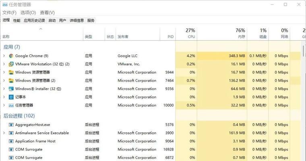Sort by the 发布者 column header
The width and height of the screenshot is (306, 161).
(138, 33)
